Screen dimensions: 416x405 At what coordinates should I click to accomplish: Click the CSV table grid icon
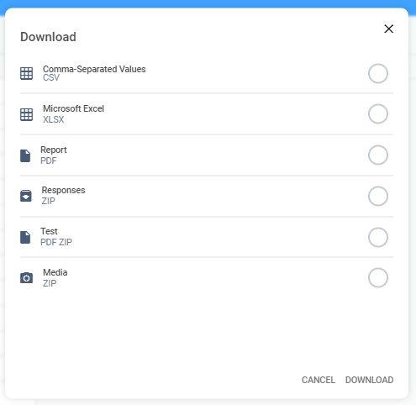click(x=26, y=73)
